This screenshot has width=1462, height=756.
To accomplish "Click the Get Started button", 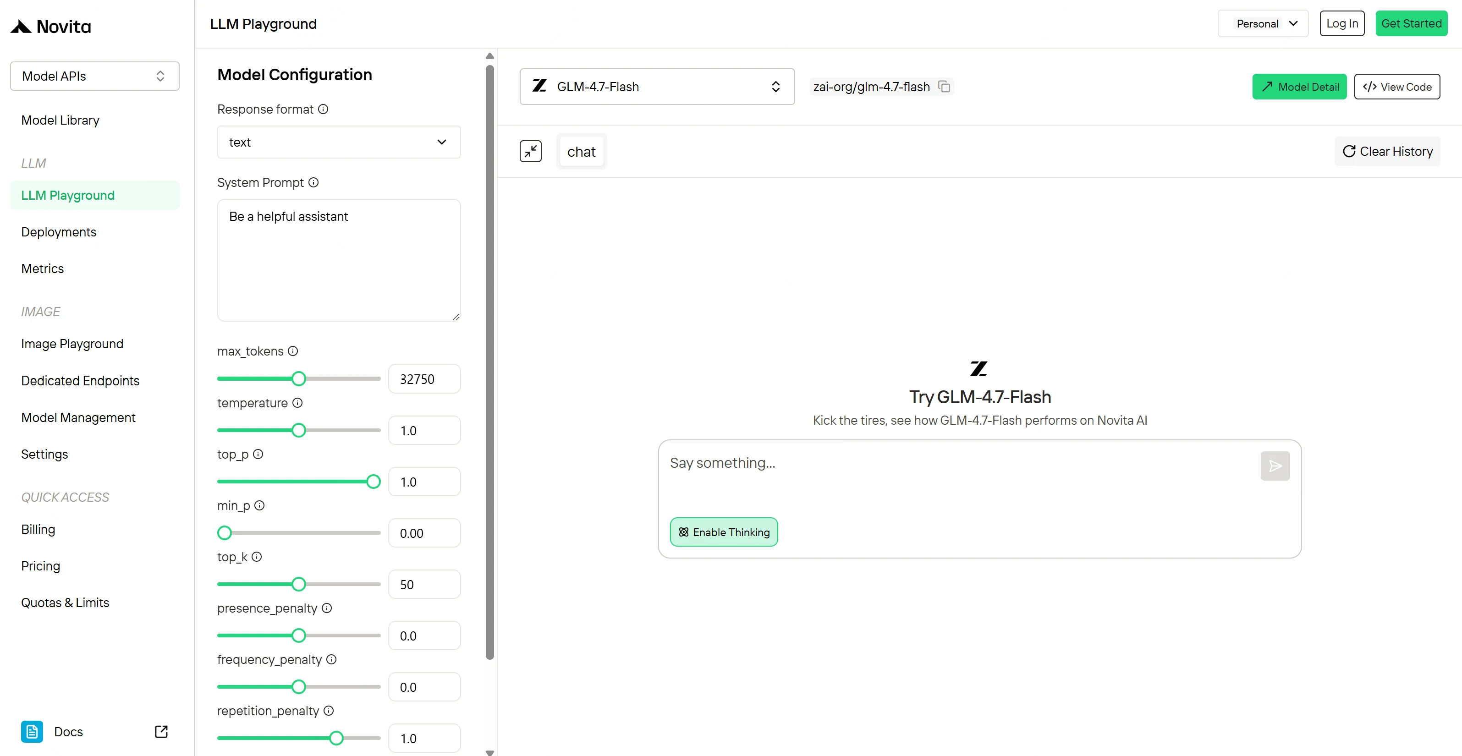I will coord(1411,23).
